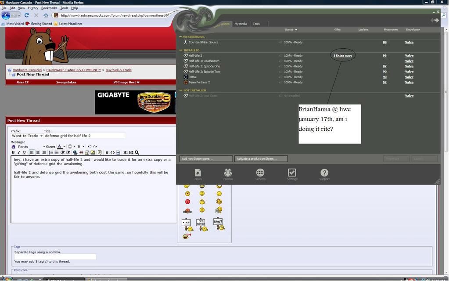This screenshot has height=281, width=449.
Task: Open the Buy/Sell & Trade breadcrumb link
Action: point(119,70)
